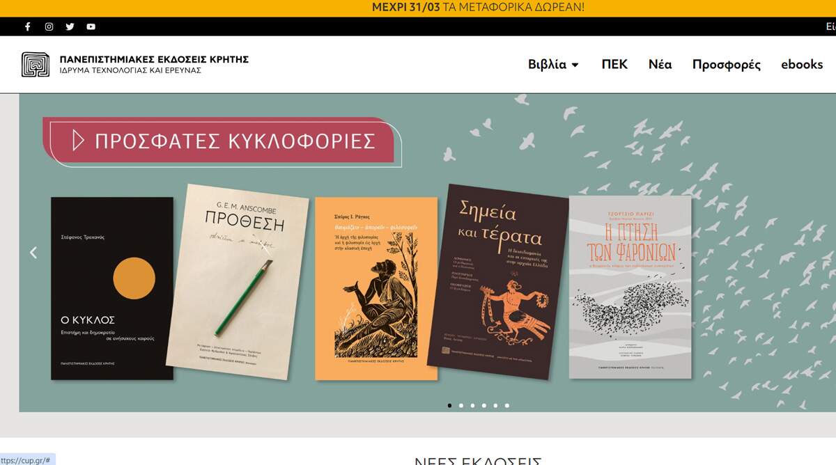Viewport: 836px width, 465px height.
Task: Open the ebooks menu item
Action: point(802,64)
